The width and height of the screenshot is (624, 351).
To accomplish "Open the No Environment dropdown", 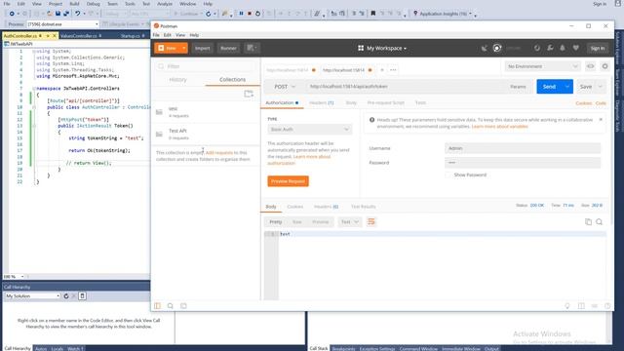I will [x=542, y=66].
